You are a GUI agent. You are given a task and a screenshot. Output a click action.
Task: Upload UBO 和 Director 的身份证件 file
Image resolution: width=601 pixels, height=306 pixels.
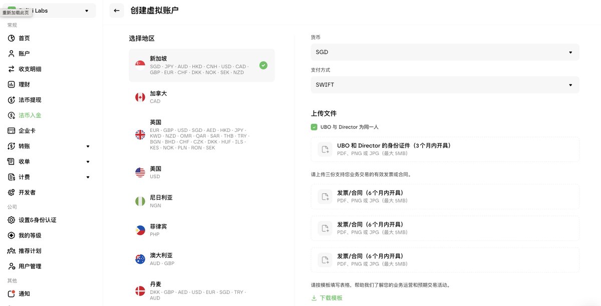point(445,149)
